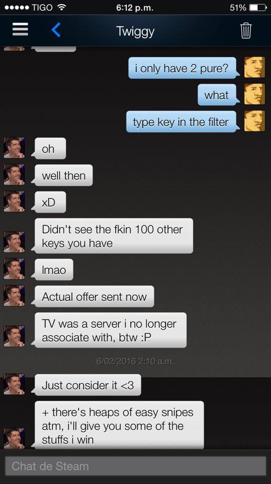
Task: Focus the 'Chat de Steam' input field
Action: click(136, 466)
